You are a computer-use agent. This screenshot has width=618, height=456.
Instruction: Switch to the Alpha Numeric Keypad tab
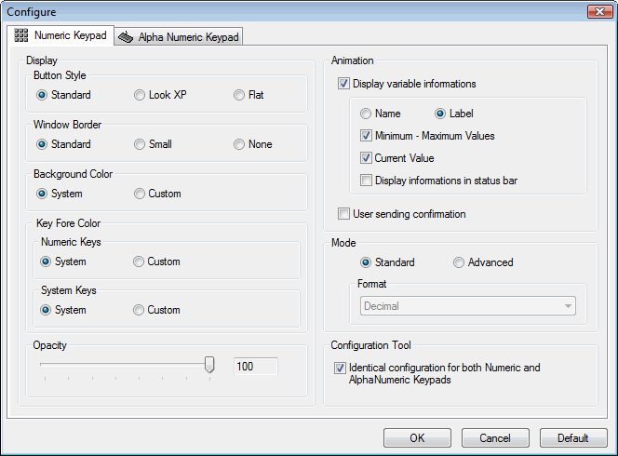pyautogui.click(x=180, y=37)
